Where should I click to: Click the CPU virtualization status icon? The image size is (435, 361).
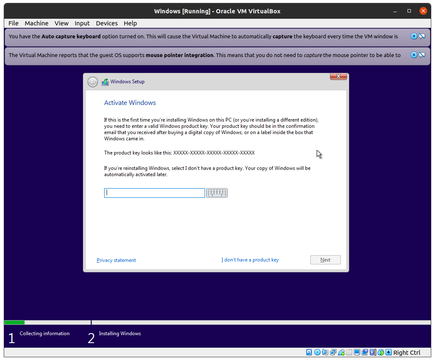372,352
